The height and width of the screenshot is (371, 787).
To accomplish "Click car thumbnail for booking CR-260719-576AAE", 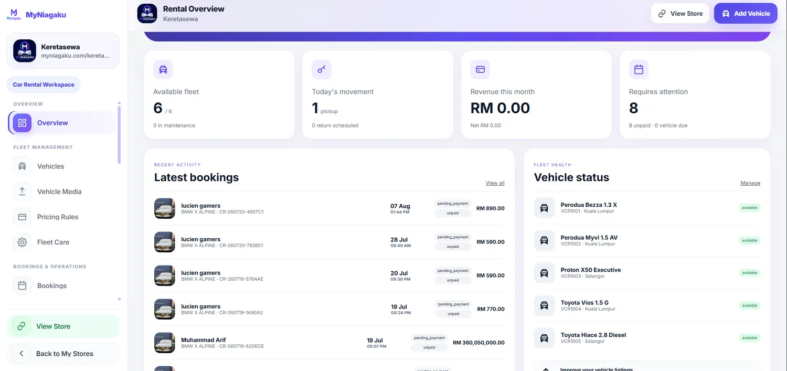I will (164, 275).
